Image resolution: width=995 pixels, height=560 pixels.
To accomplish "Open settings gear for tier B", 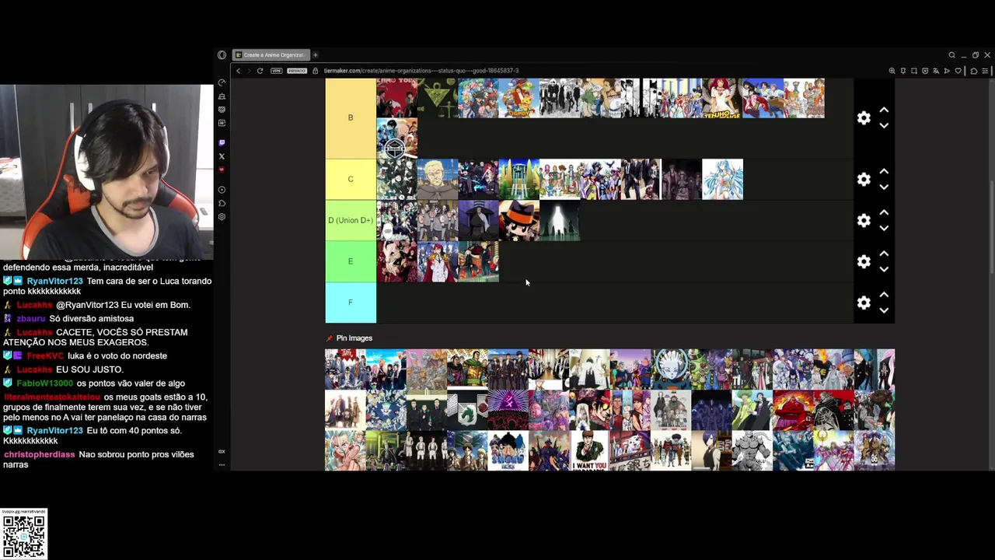I will coord(864,117).
